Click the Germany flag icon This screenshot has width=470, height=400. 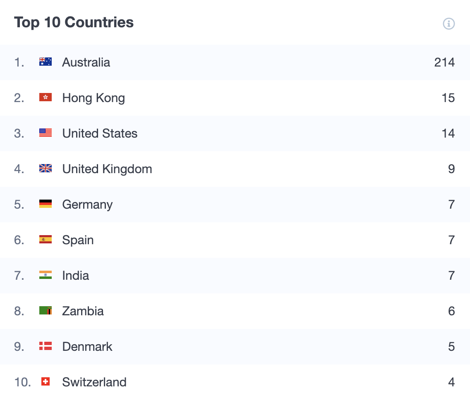(46, 204)
